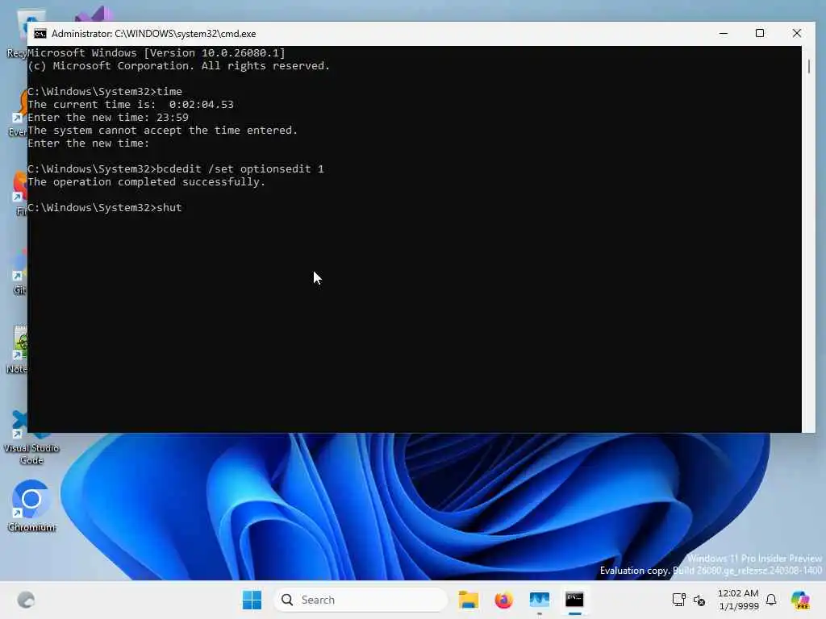The height and width of the screenshot is (619, 826).
Task: Click the cmd.exe title bar icon
Action: 40,34
